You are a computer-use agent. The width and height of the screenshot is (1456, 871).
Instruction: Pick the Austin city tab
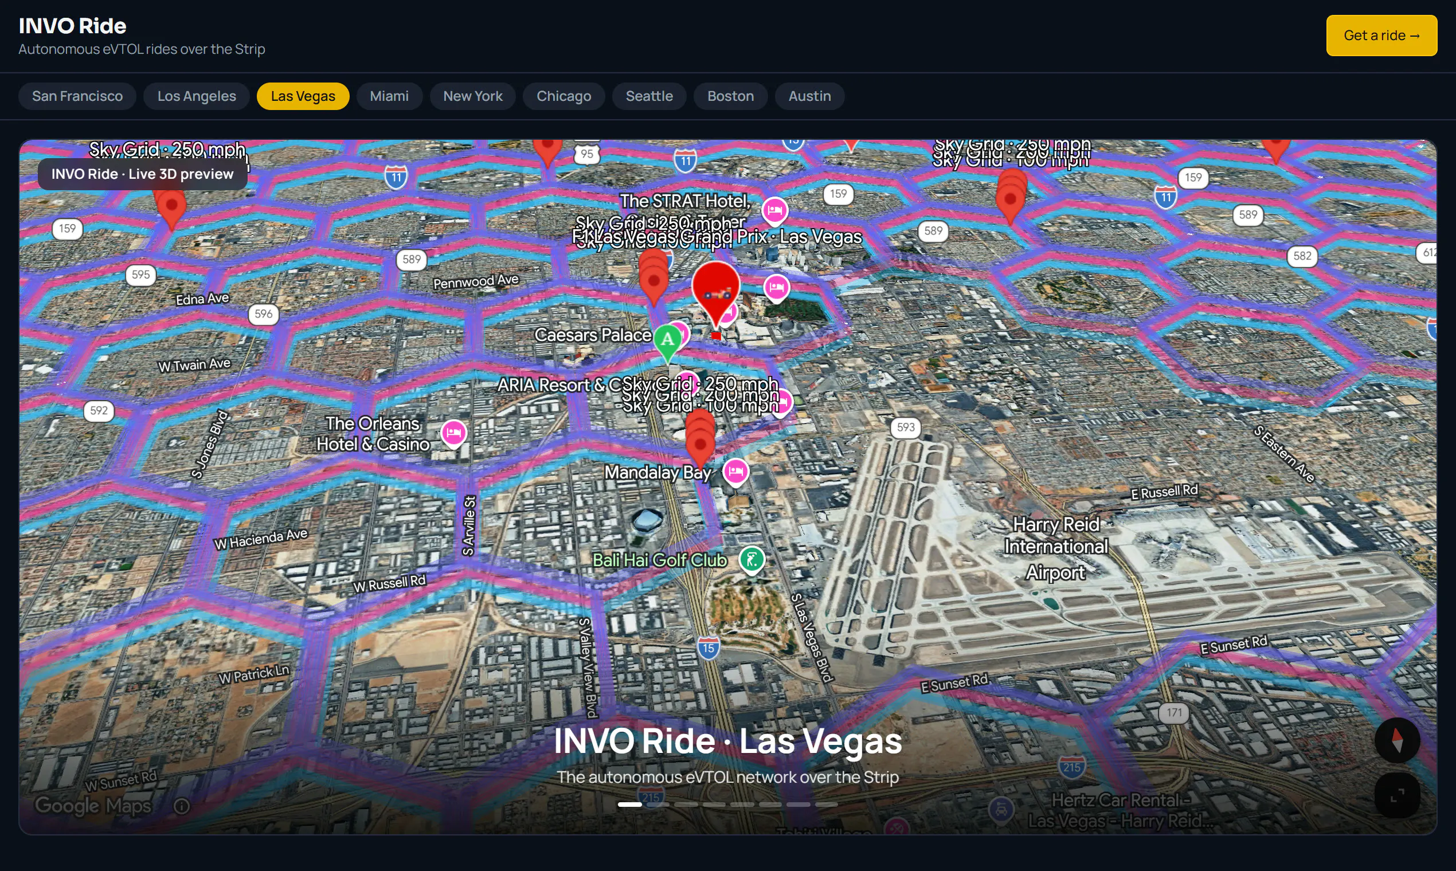pyautogui.click(x=809, y=96)
